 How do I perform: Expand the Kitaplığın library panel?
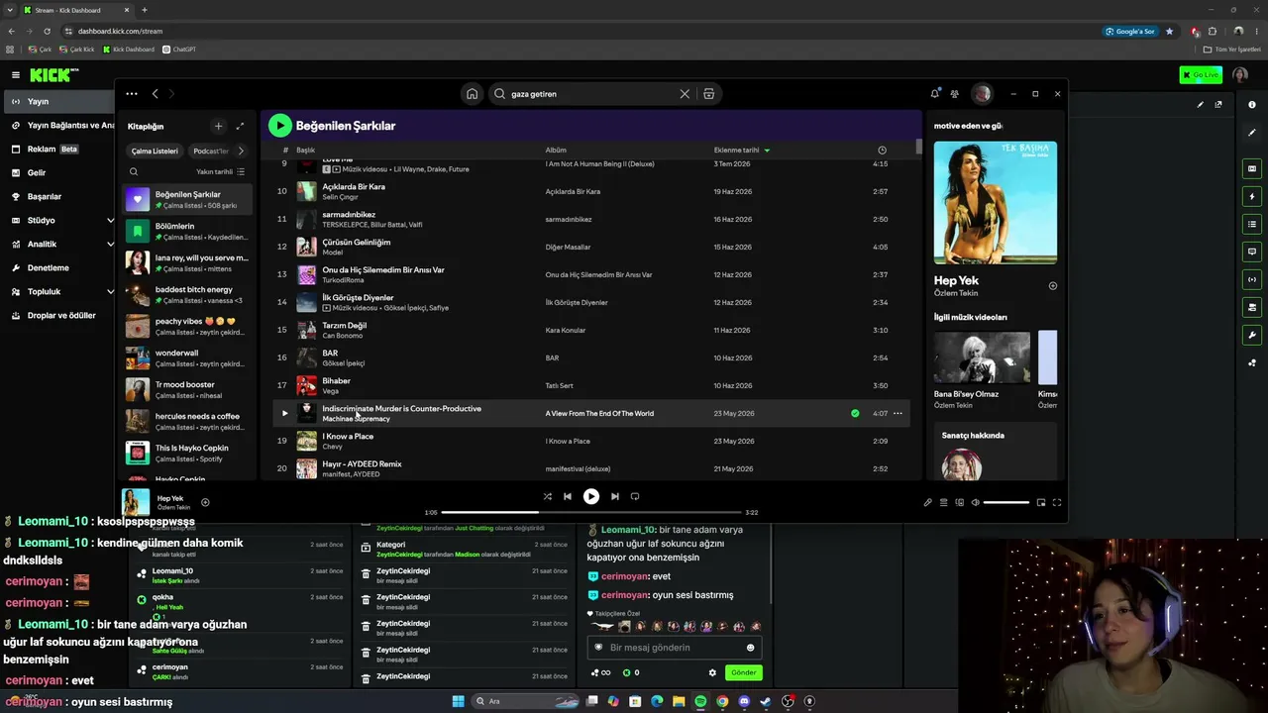coord(240,126)
